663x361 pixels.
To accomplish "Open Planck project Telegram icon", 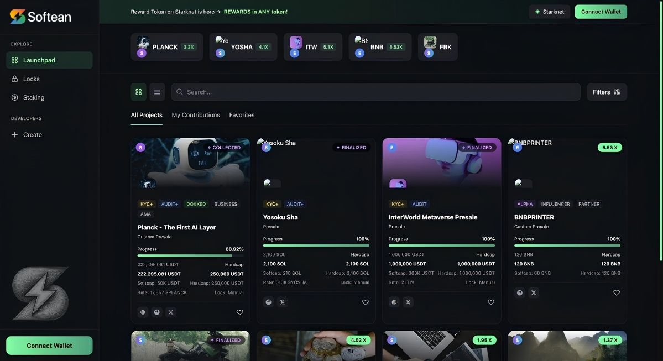I will pyautogui.click(x=157, y=312).
